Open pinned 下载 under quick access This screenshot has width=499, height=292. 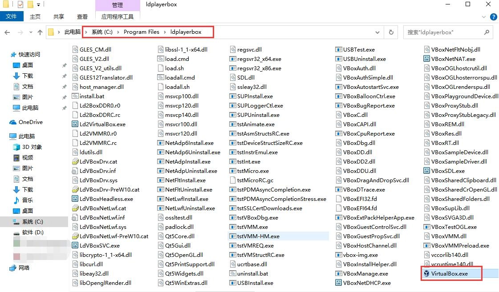point(23,76)
